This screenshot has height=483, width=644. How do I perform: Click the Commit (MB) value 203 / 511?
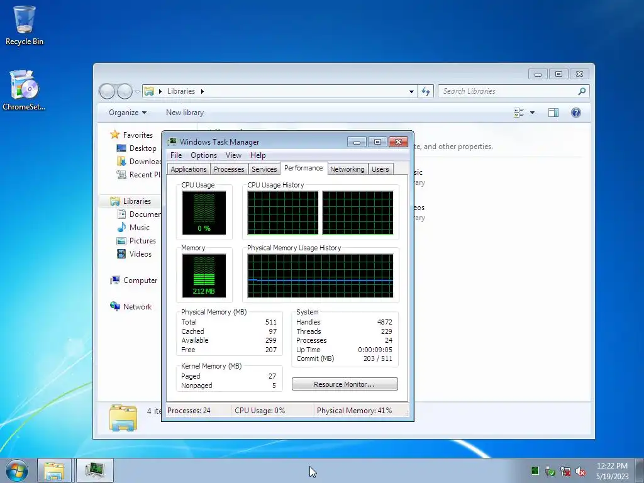(377, 358)
